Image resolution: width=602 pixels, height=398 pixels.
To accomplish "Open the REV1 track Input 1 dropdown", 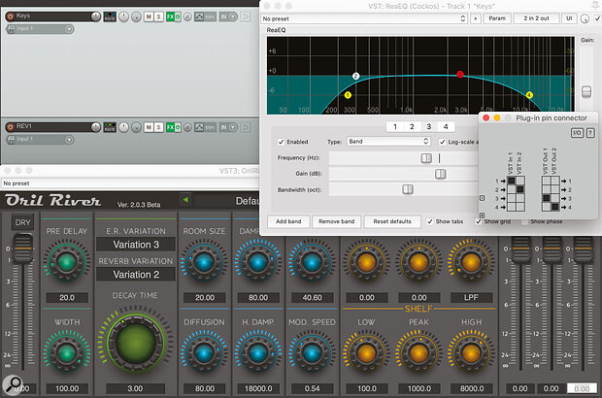I will click(x=69, y=140).
